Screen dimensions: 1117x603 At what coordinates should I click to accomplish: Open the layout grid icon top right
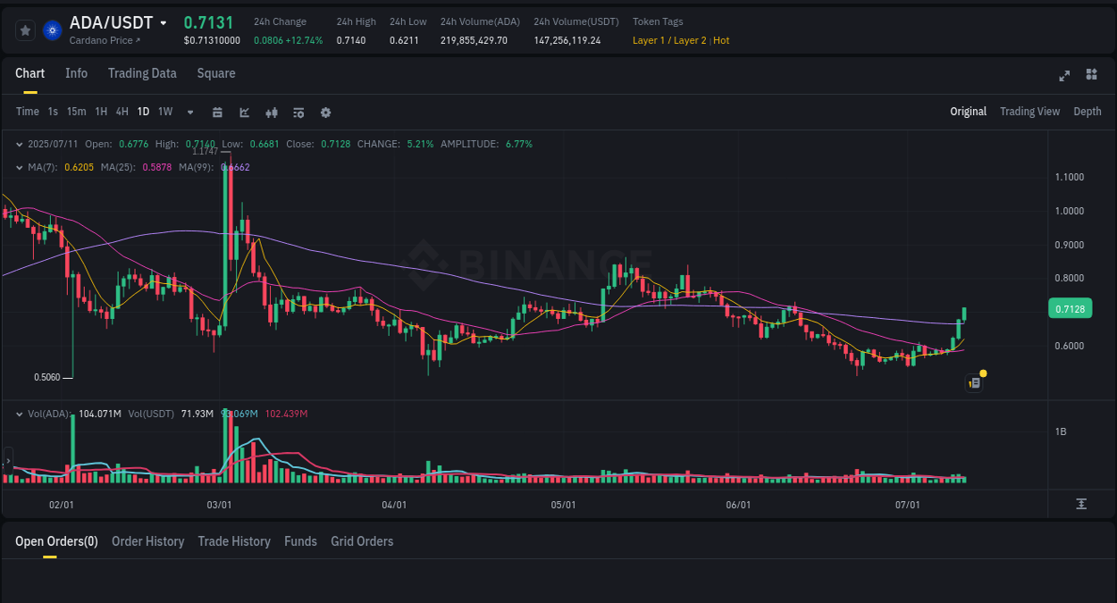(x=1091, y=76)
